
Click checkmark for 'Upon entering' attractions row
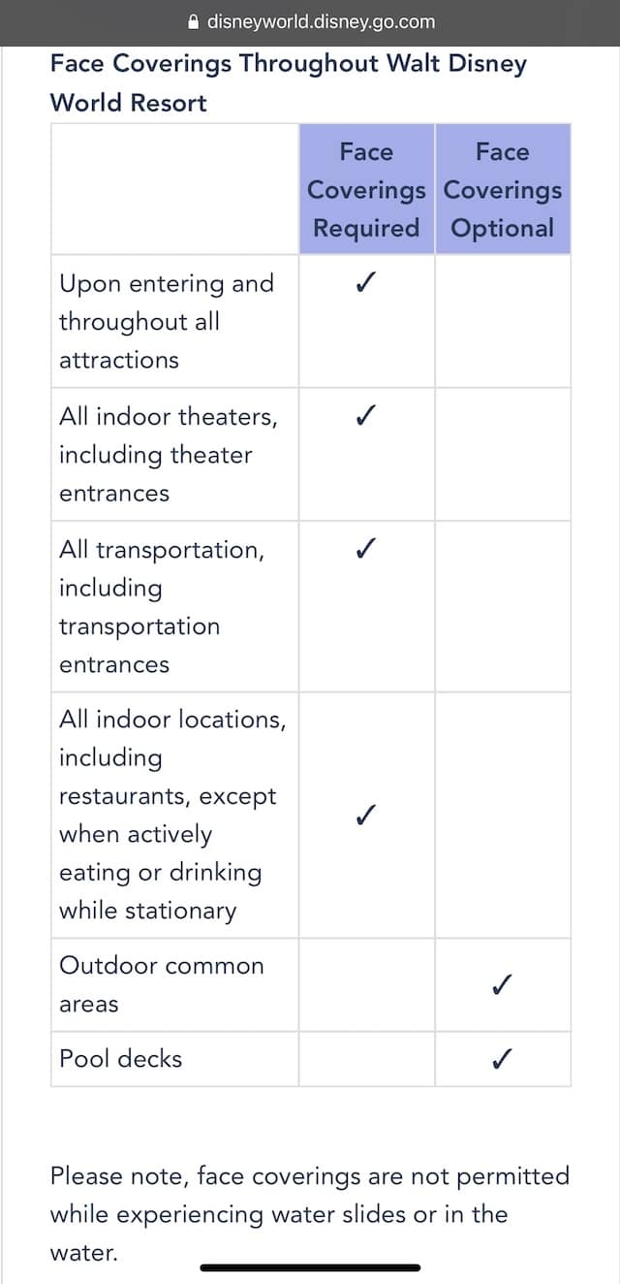[365, 283]
